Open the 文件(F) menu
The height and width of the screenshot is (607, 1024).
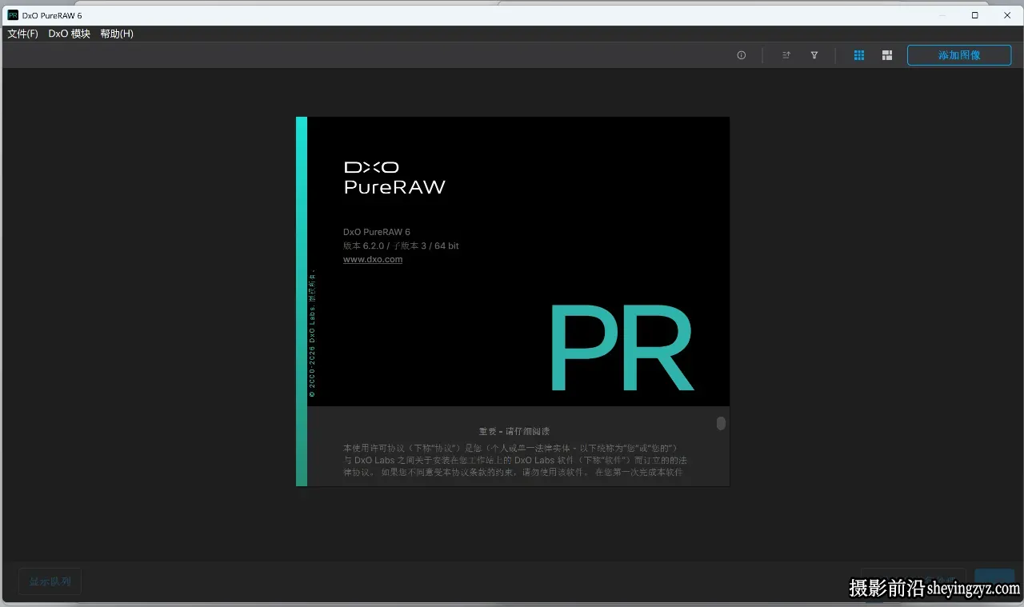[22, 34]
